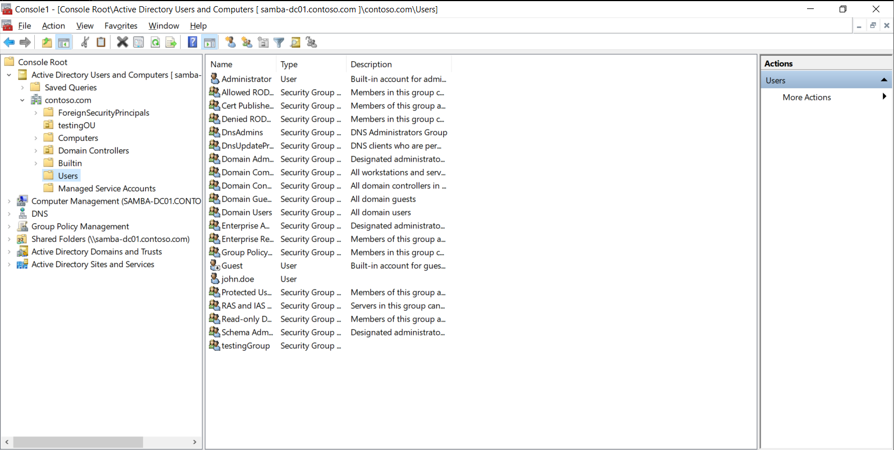Screen dimensions: 894x450
Task: Click the Administrator user icon
Action: click(x=215, y=79)
